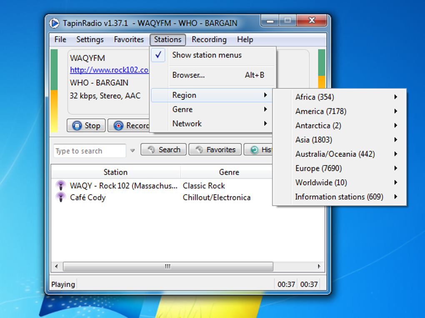Click the scrollbar right arrow
Screen dimensions: 425x318
[x=319, y=266]
